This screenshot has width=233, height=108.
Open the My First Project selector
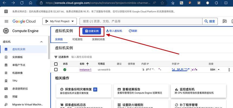[x=60, y=21]
